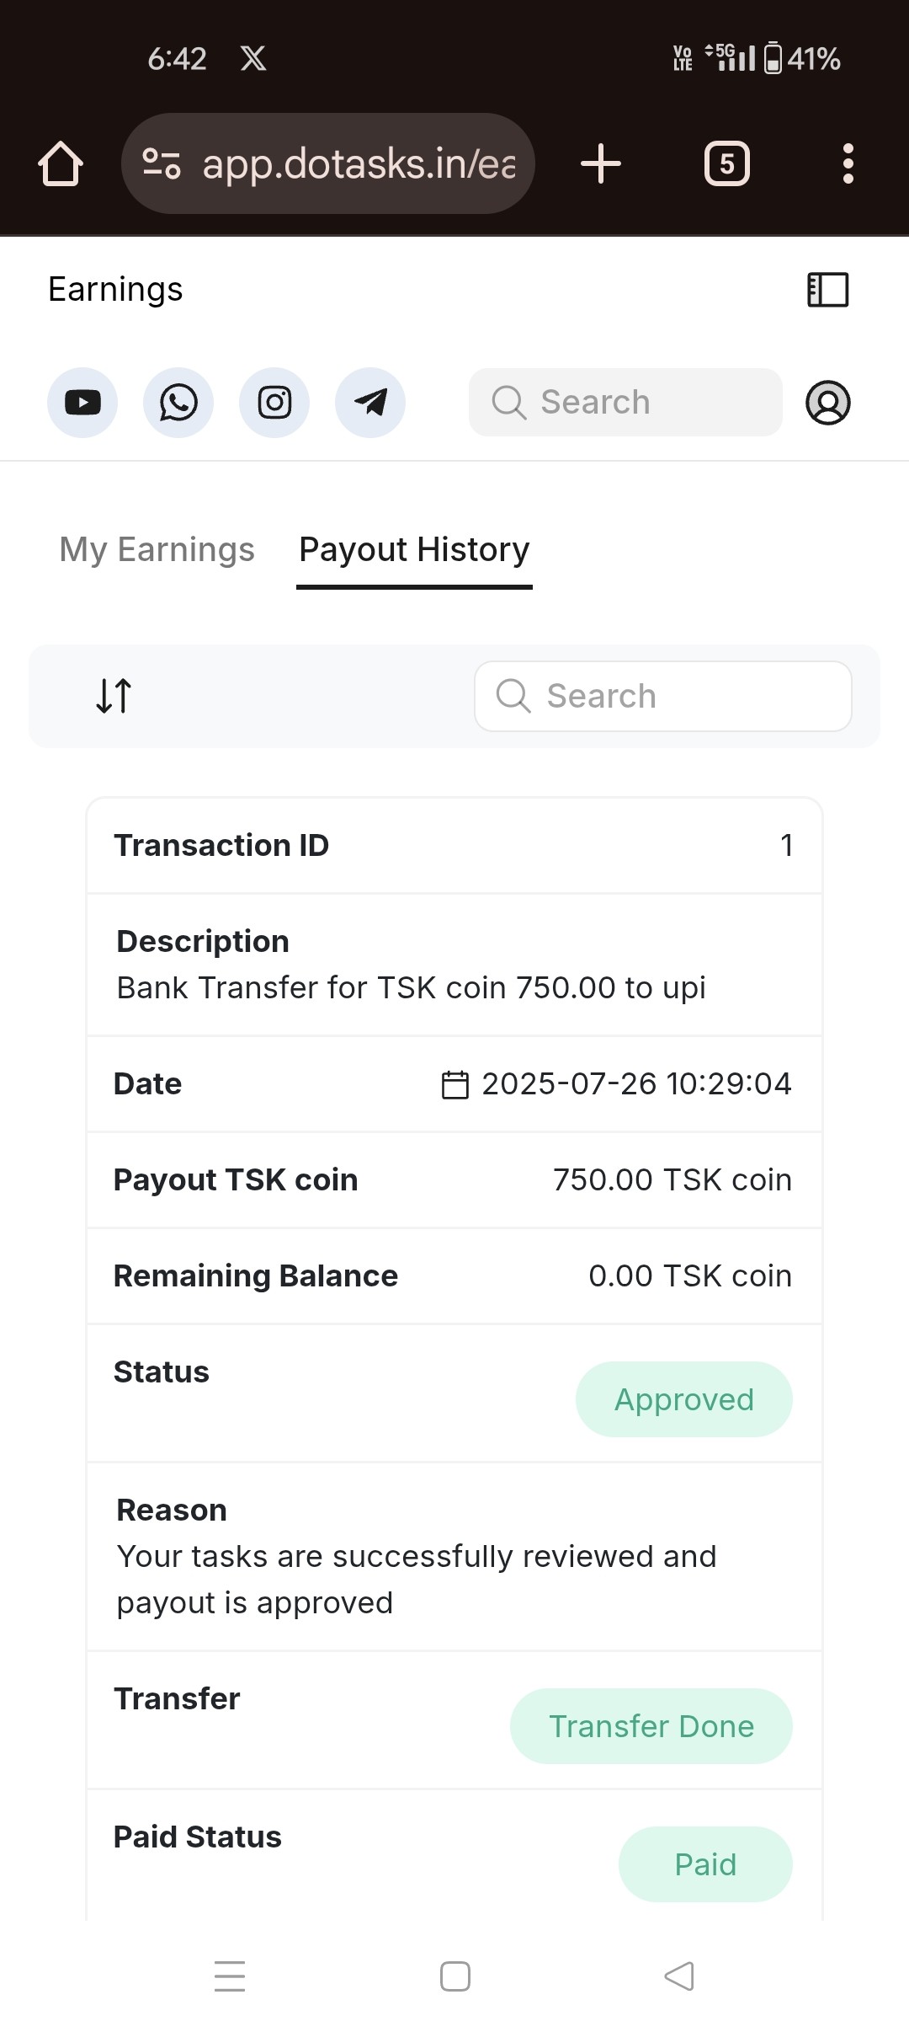
Task: Switch to the My Earnings tab
Action: [157, 549]
